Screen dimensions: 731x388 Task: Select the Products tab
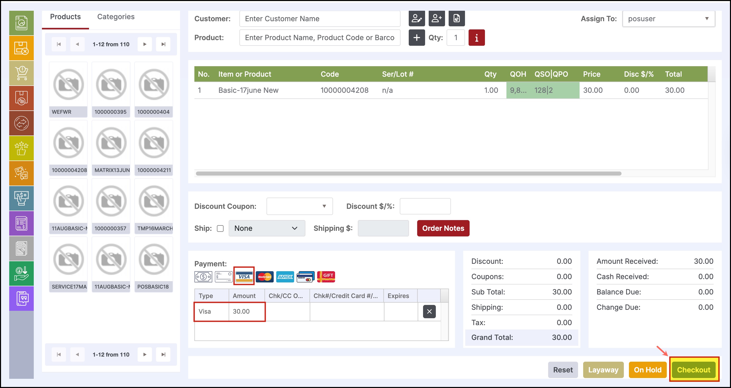pyautogui.click(x=65, y=17)
